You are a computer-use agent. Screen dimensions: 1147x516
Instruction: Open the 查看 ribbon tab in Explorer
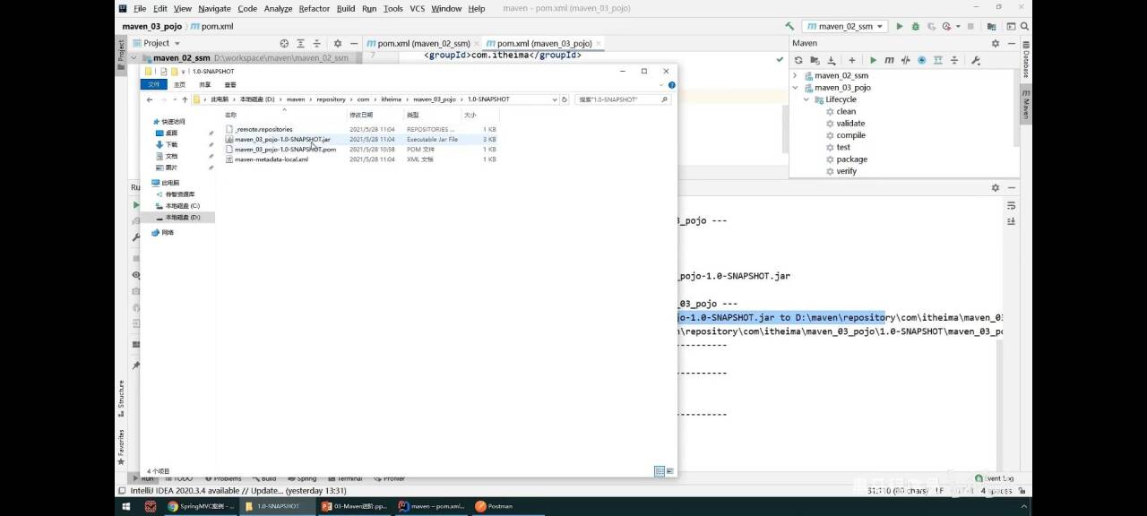(x=230, y=84)
